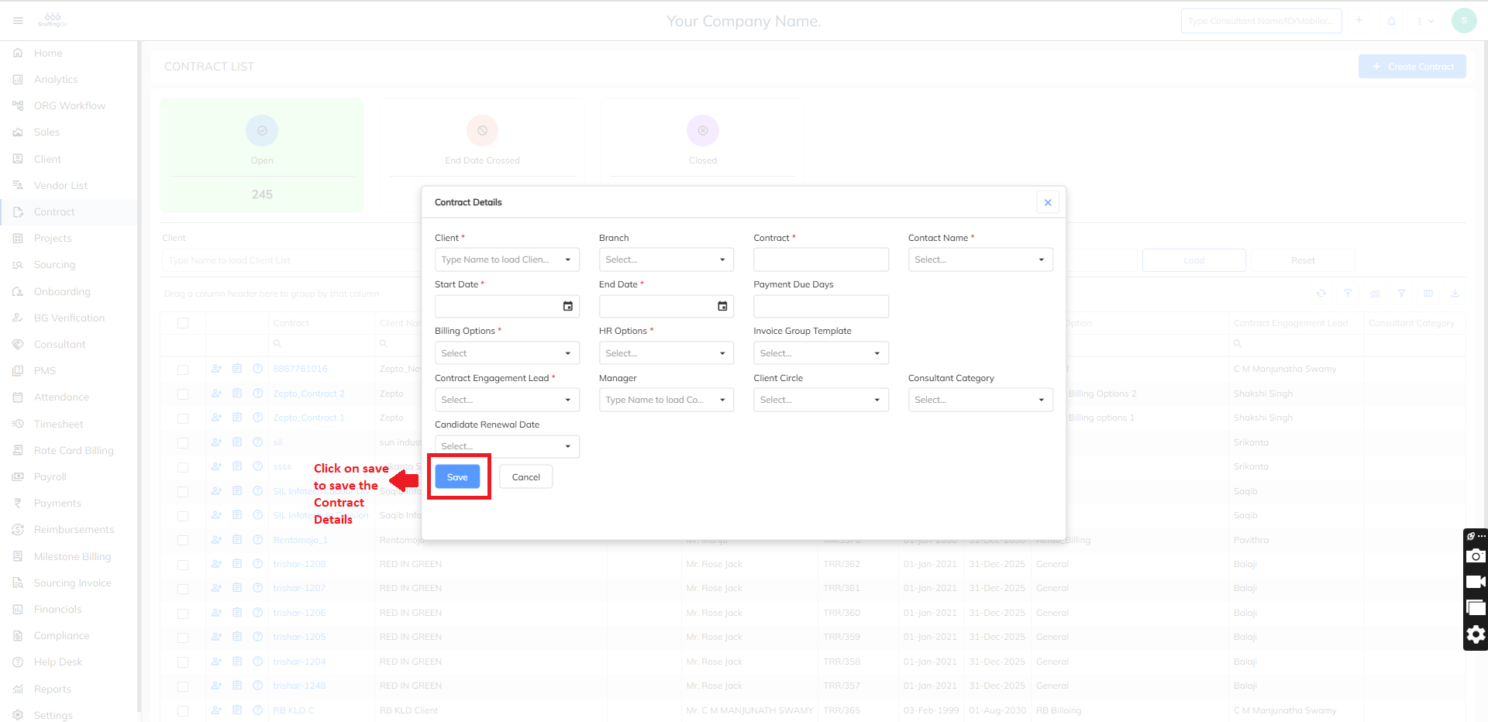The image size is (1488, 722).
Task: Expand the Candidate Renewal Date dropdown
Action: (x=507, y=446)
